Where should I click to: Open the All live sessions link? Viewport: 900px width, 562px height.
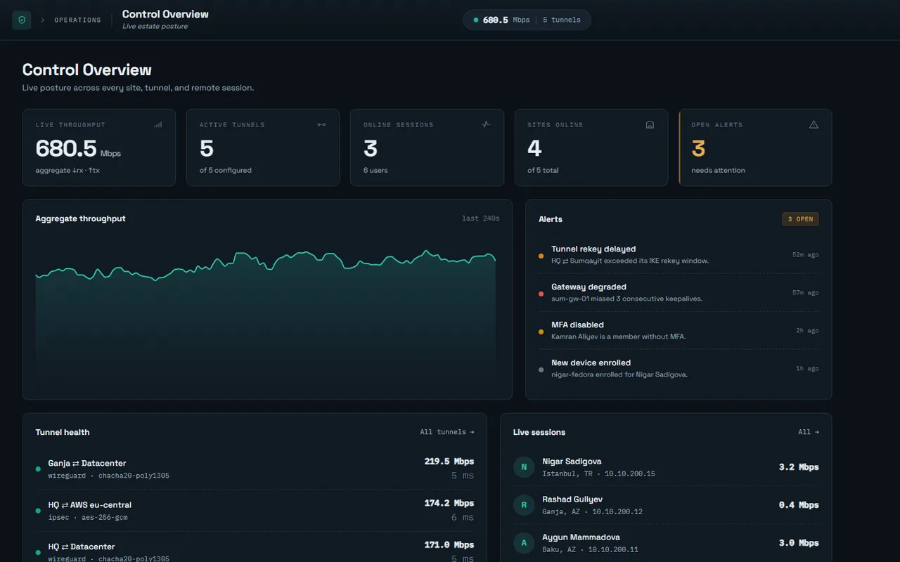(x=809, y=432)
